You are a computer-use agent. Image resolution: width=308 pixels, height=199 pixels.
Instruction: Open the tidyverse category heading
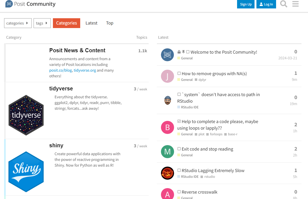[x=61, y=89]
